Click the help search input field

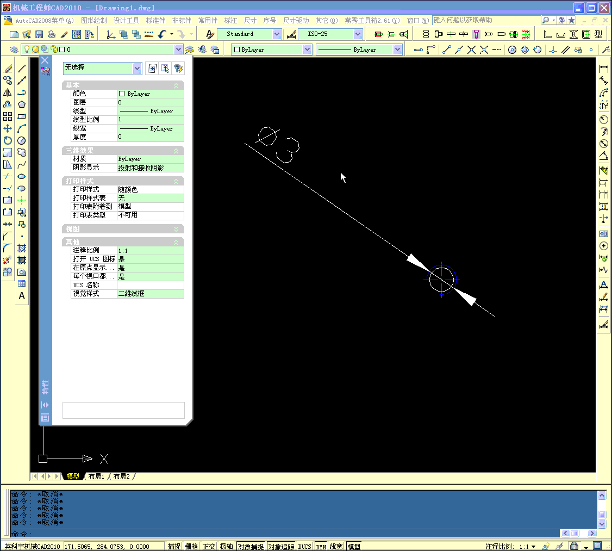pyautogui.click(x=485, y=20)
